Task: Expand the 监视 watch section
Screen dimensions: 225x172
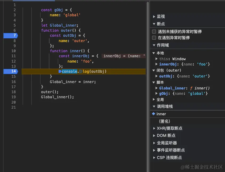Action: [154, 16]
